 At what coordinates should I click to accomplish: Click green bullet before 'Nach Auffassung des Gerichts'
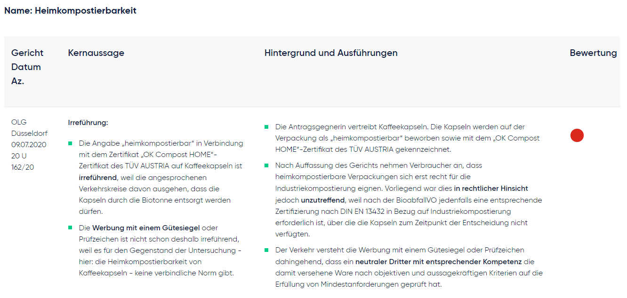point(266,165)
